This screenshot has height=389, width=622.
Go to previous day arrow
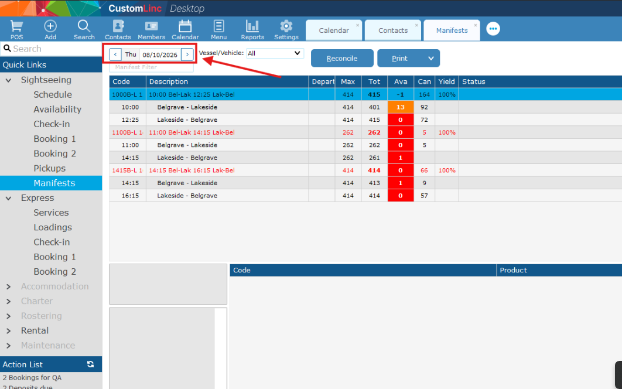pyautogui.click(x=115, y=54)
